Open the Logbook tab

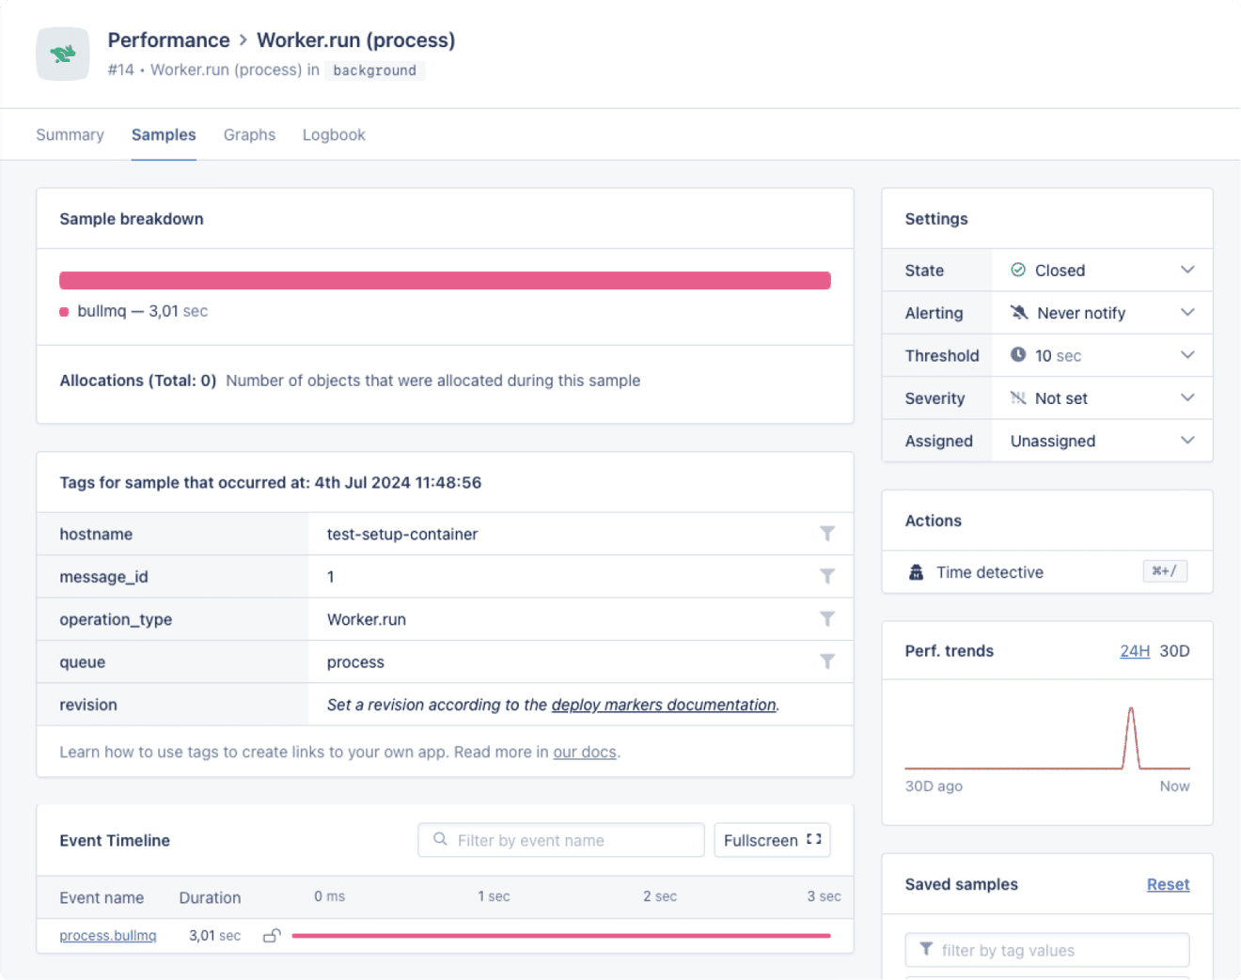point(334,134)
